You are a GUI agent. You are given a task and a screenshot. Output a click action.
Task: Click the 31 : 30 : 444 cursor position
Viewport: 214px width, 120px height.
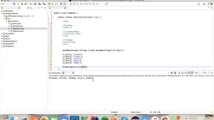pyautogui.click(x=155, y=112)
